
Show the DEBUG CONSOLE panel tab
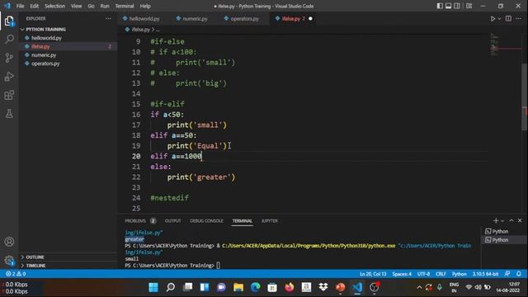(x=206, y=221)
